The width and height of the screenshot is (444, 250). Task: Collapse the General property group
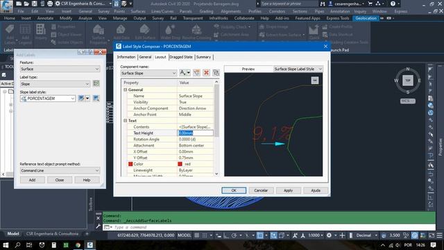click(x=125, y=90)
